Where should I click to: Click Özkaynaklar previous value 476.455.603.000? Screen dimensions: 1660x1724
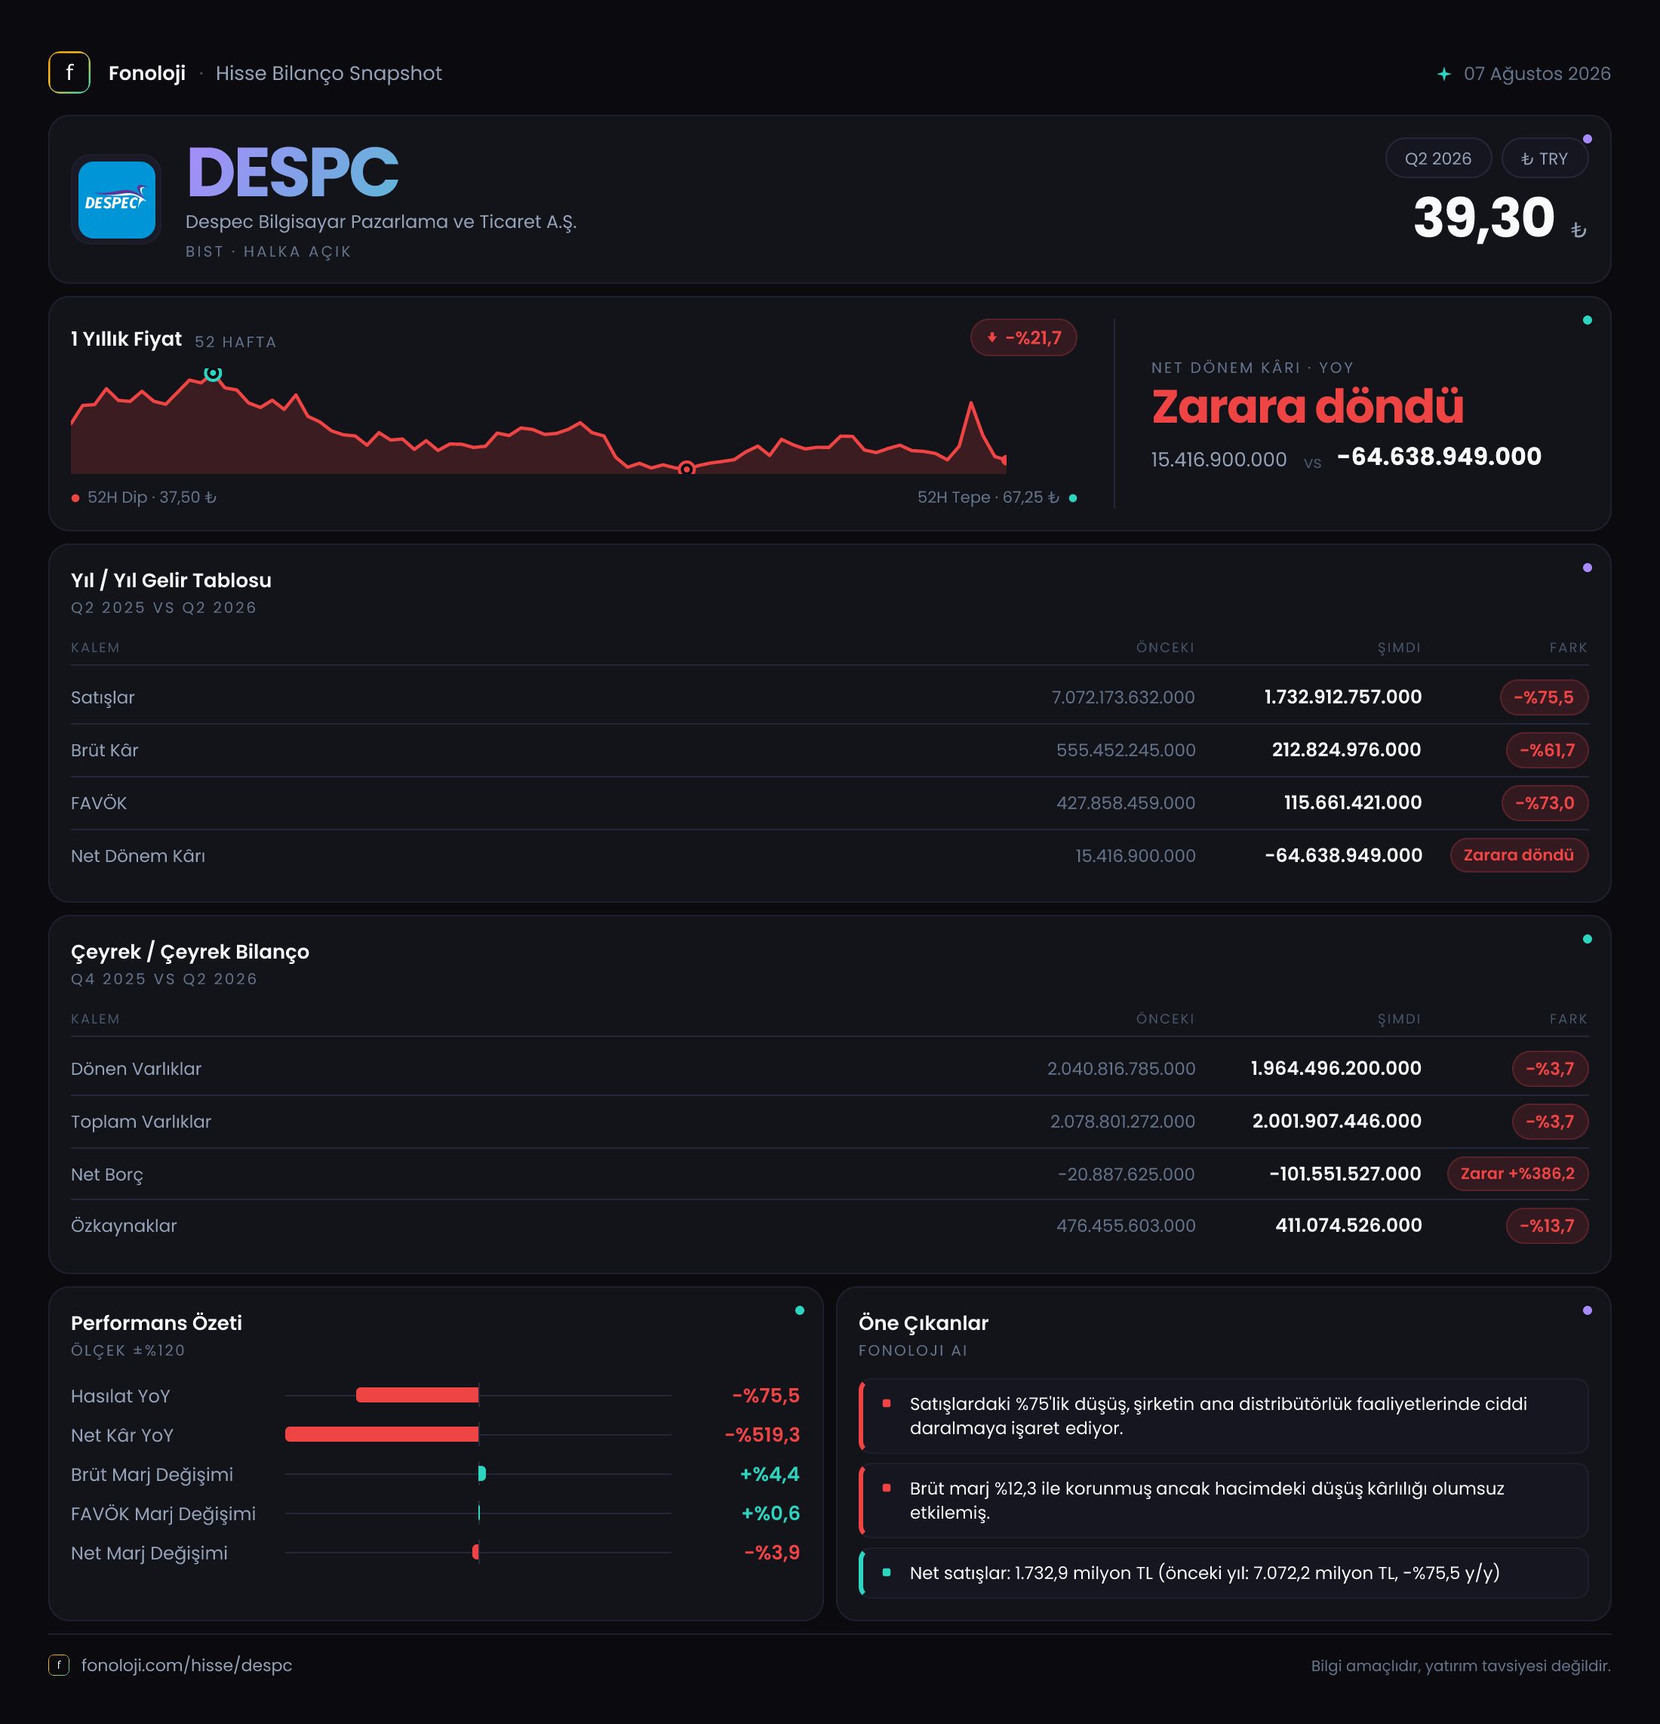(1126, 1225)
